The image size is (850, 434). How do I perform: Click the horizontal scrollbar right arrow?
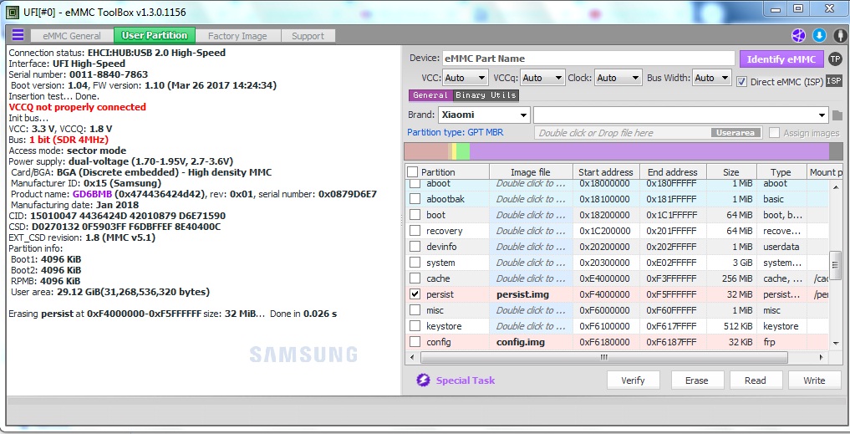tap(822, 358)
